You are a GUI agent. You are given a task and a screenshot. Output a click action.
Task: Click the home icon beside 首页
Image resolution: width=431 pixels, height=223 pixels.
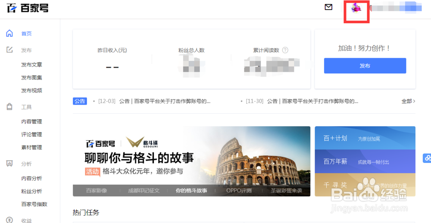coord(9,33)
